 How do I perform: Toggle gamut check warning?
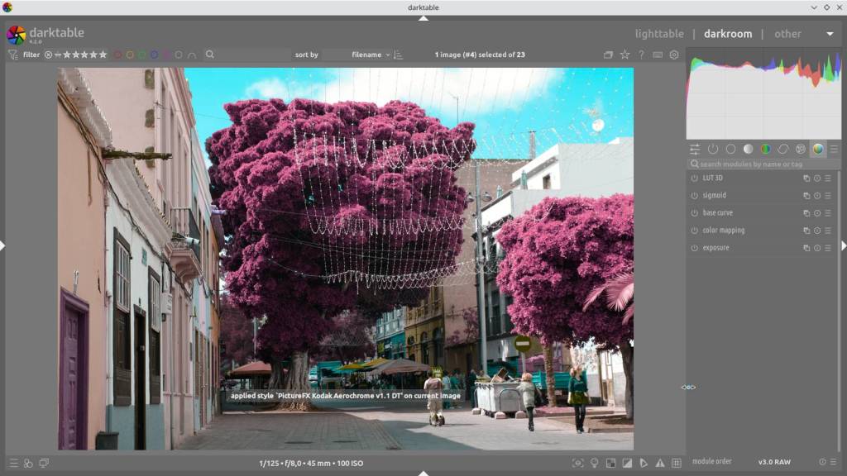(x=660, y=463)
